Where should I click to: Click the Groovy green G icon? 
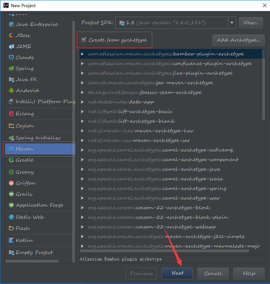[11, 172]
